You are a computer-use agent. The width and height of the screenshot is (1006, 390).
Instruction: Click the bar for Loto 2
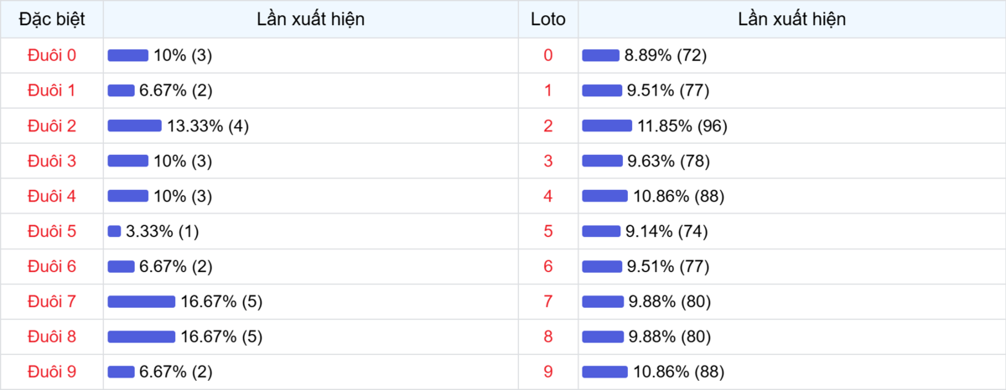point(607,126)
